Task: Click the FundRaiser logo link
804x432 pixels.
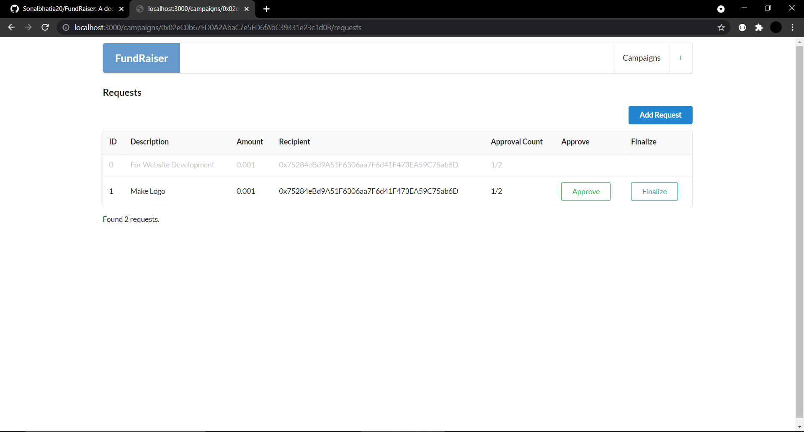Action: click(141, 58)
